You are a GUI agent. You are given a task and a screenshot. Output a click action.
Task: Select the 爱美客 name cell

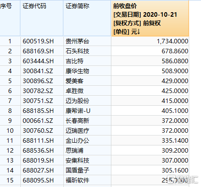click(74, 81)
